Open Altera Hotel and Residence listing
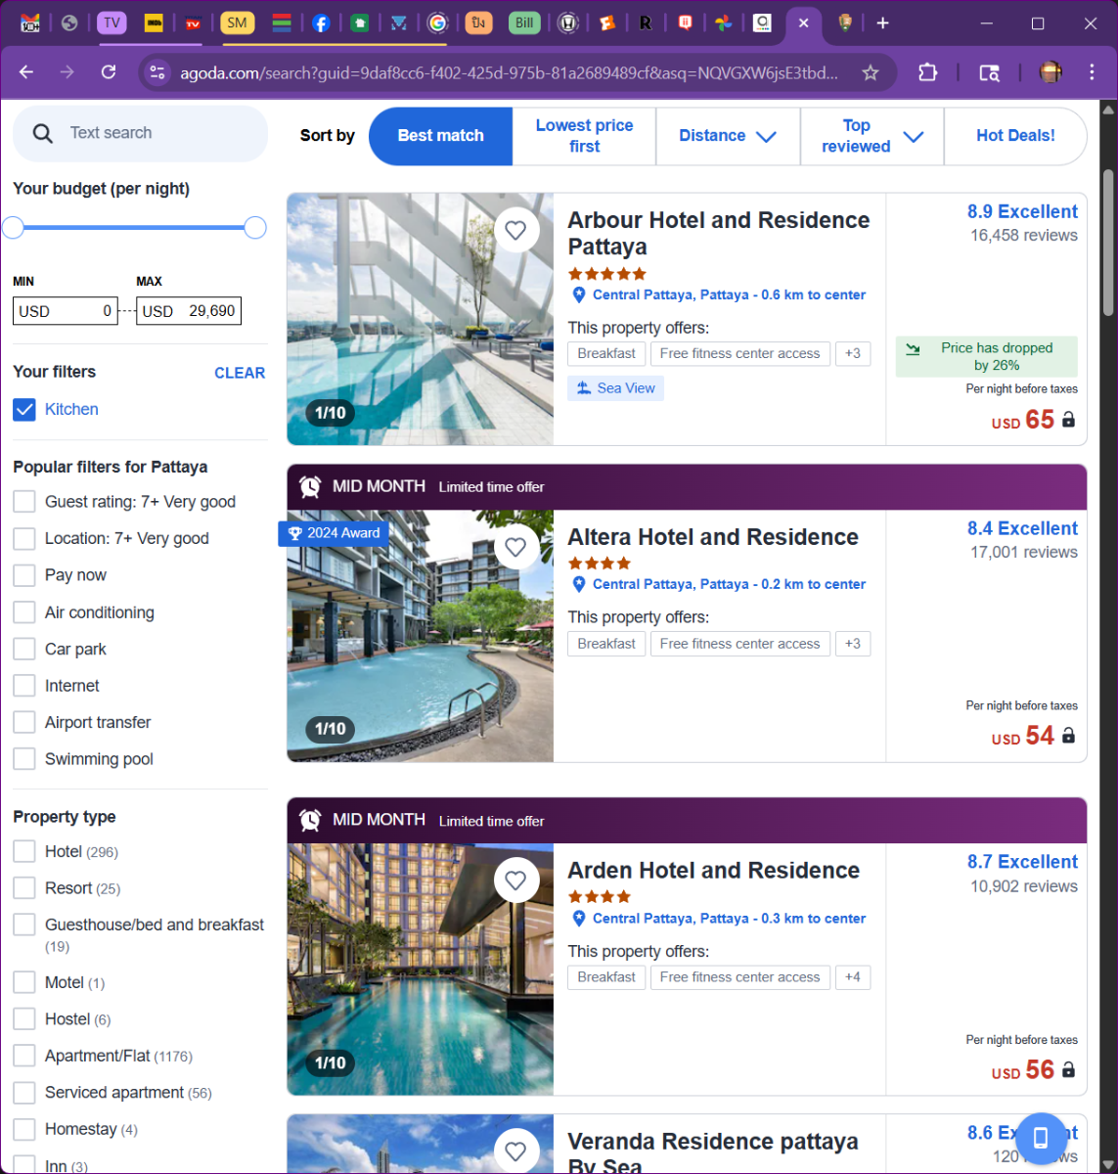Screen dimensions: 1118x1174 point(712,537)
